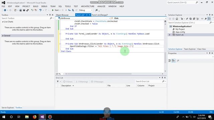Open the DEBUG menu

[44, 6]
